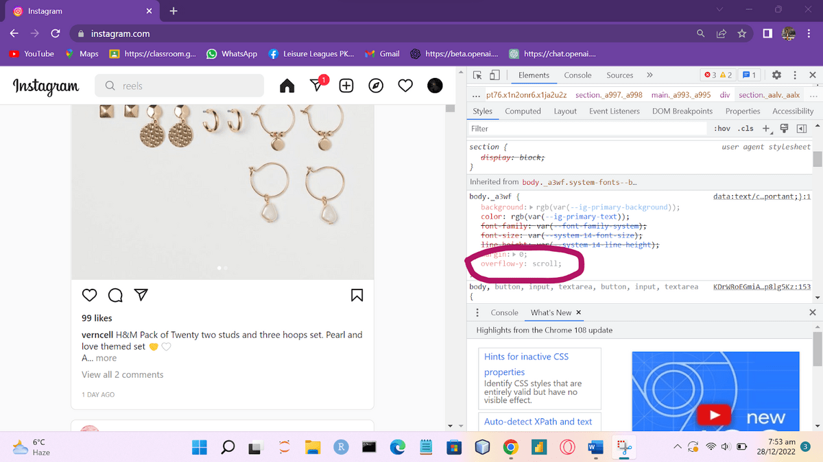Open the Sources panel
The image size is (823, 462).
pyautogui.click(x=619, y=75)
